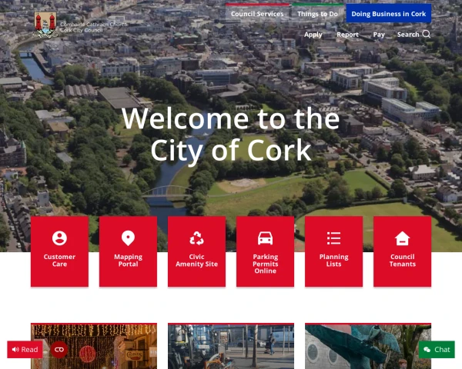Click the Cork City Council crest logo
462x369 pixels.
[45, 25]
